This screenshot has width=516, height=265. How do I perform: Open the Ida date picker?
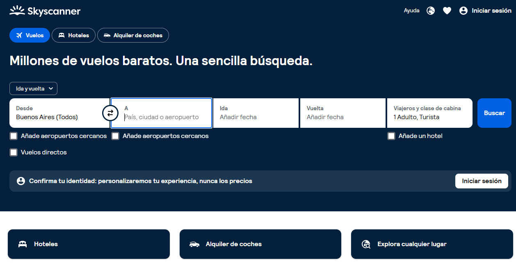(256, 113)
